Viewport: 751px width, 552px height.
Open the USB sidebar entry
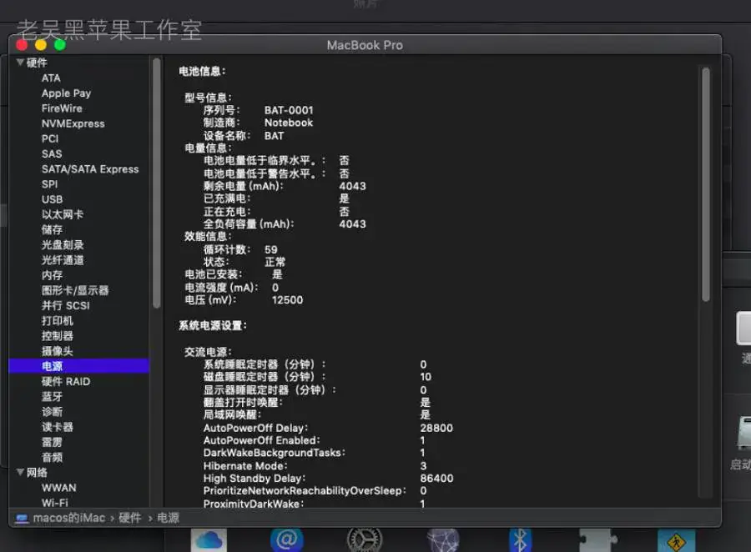coord(52,199)
